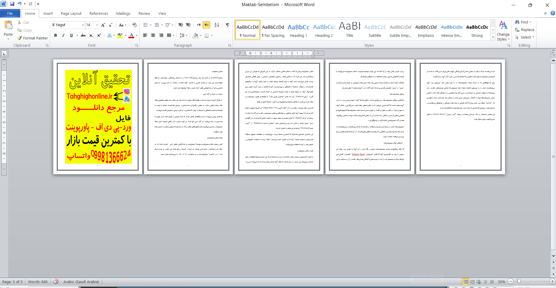
Task: Apply Subscript formatting
Action: 91,35
